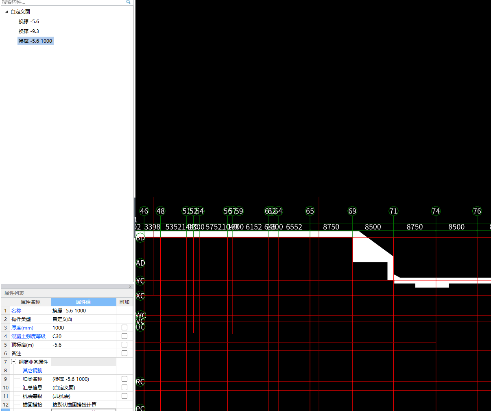Image resolution: width=491 pixels, height=411 pixels.
Task: Click the 名称 property label
Action: pyautogui.click(x=16, y=310)
